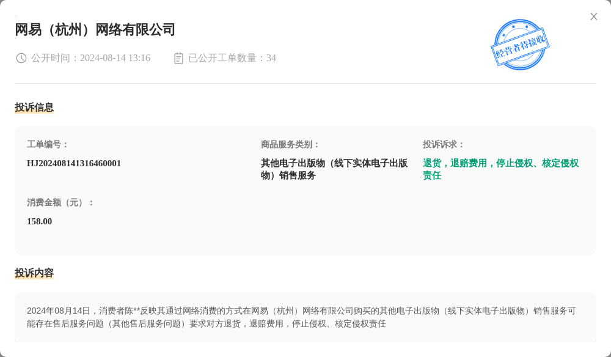
Task: Click the 已公开工单数量：34 count text
Action: click(x=232, y=58)
